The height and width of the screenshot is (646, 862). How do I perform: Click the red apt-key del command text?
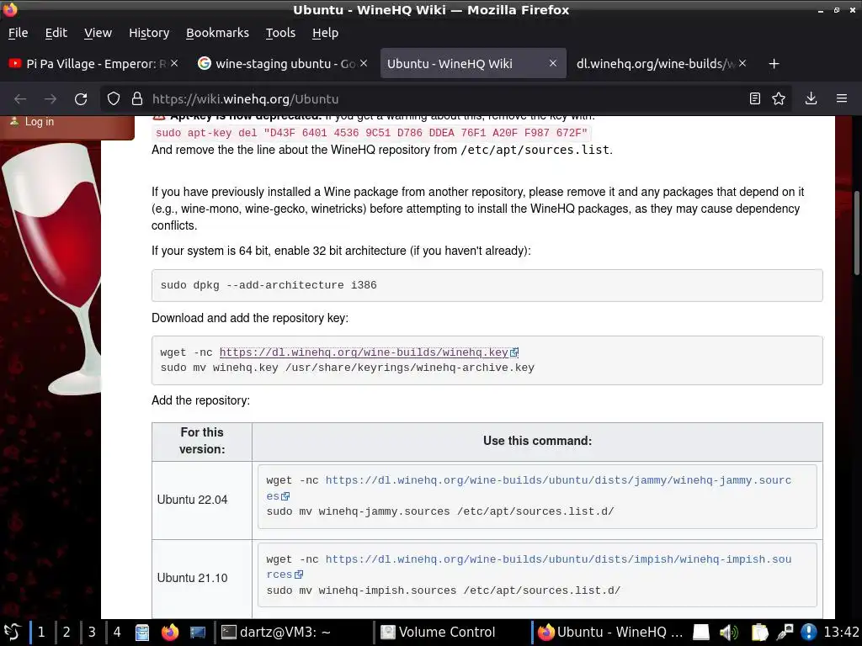coord(371,133)
